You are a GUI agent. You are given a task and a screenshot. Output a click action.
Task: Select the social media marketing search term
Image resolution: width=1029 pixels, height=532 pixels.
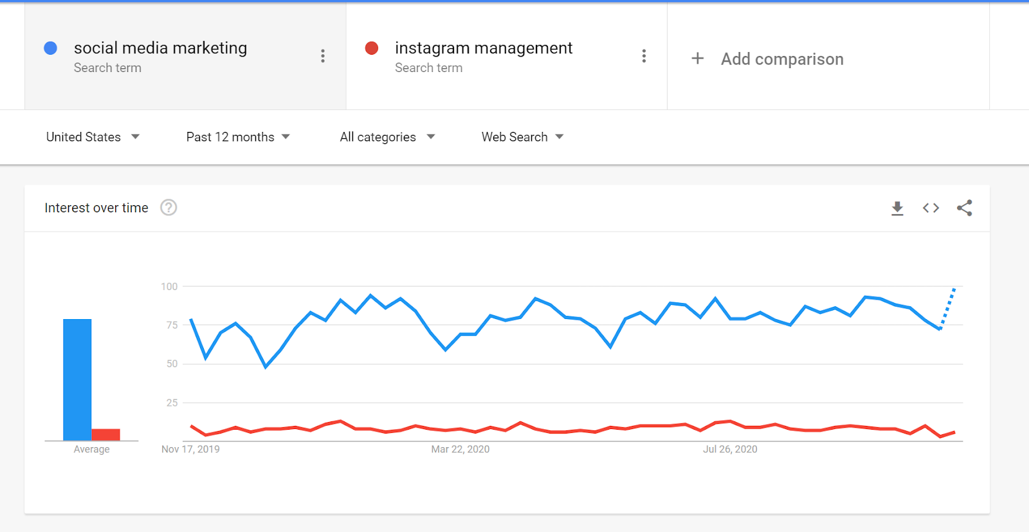(160, 48)
